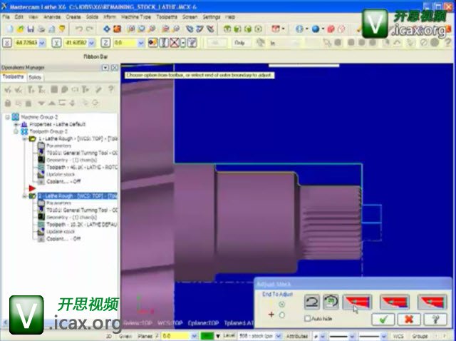Click the status bar Z depth field

175,336
